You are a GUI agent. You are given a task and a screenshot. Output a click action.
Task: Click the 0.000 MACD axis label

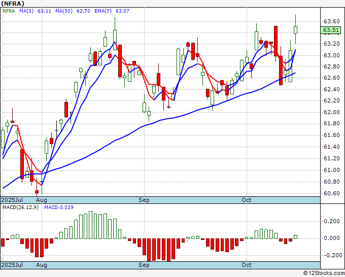click(x=332, y=238)
